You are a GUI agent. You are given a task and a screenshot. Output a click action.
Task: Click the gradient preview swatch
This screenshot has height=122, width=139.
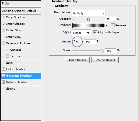(89, 25)
